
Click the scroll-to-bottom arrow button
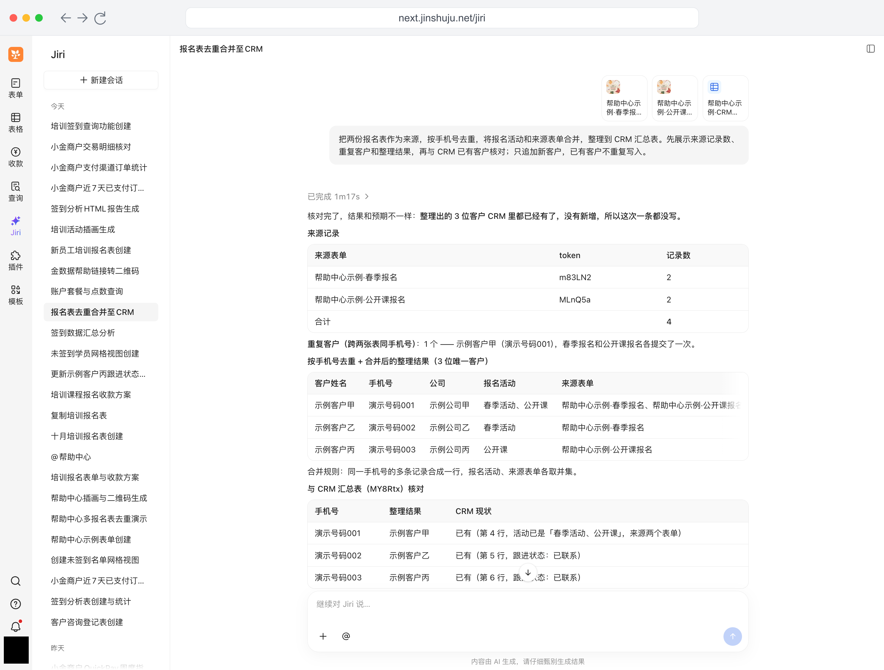pyautogui.click(x=528, y=572)
